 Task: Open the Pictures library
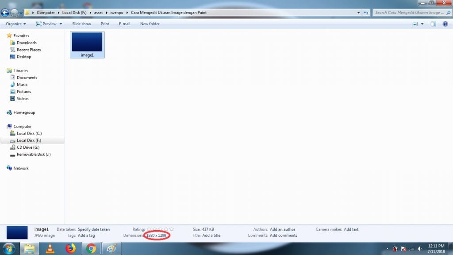coord(24,91)
